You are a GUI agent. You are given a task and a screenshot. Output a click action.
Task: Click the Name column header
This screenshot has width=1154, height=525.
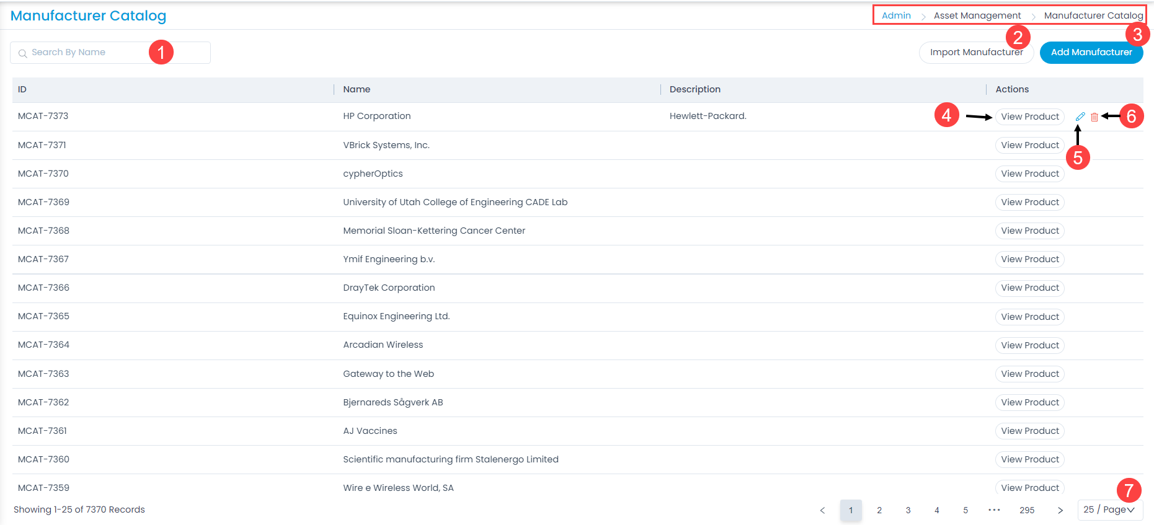click(x=357, y=89)
